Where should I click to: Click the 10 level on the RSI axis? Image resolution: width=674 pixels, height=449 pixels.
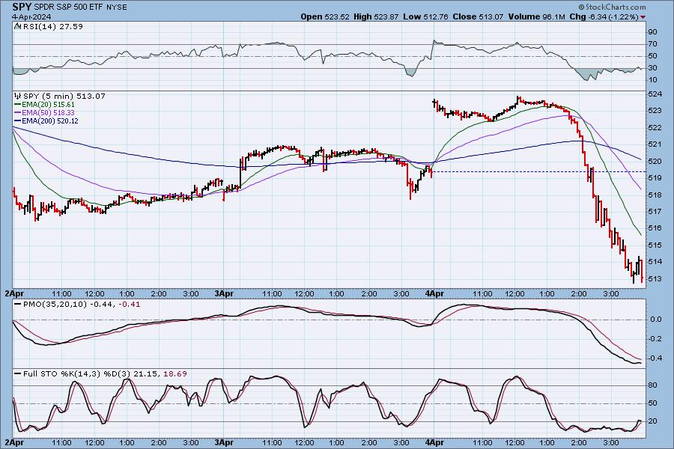click(x=652, y=80)
